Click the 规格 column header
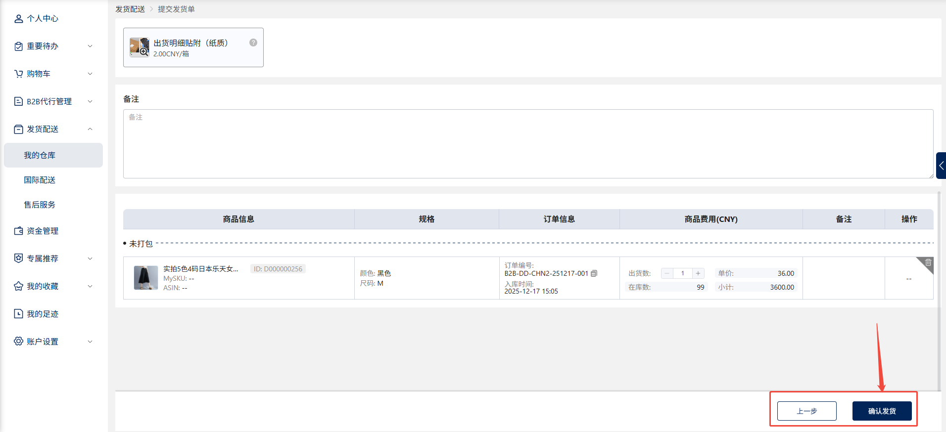The height and width of the screenshot is (432, 946). click(426, 219)
